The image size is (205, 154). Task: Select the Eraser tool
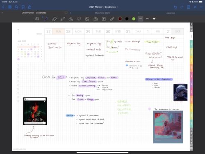(55, 19)
